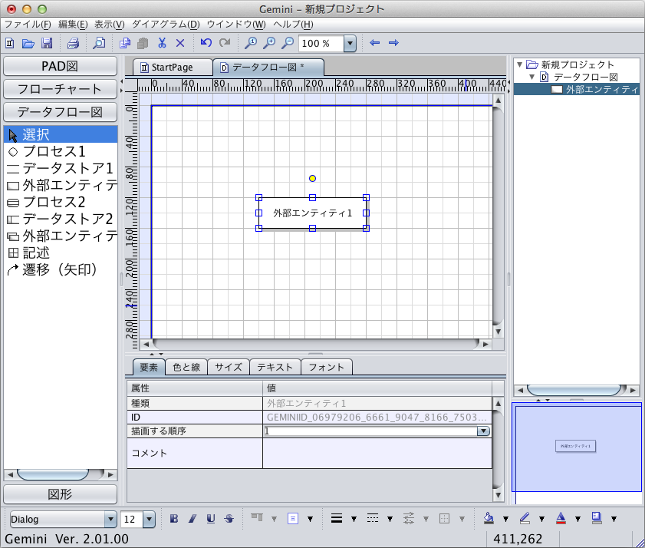The image size is (645, 548).
Task: Toggle underline text formatting
Action: click(x=211, y=519)
